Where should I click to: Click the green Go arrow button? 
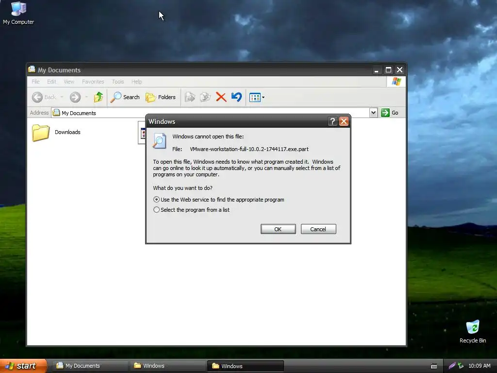click(x=385, y=113)
